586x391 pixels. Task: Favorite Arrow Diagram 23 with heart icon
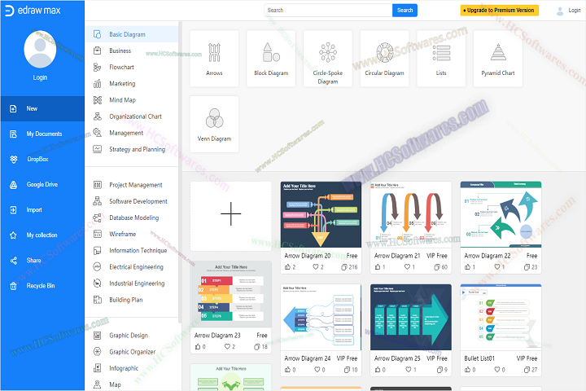(x=227, y=347)
